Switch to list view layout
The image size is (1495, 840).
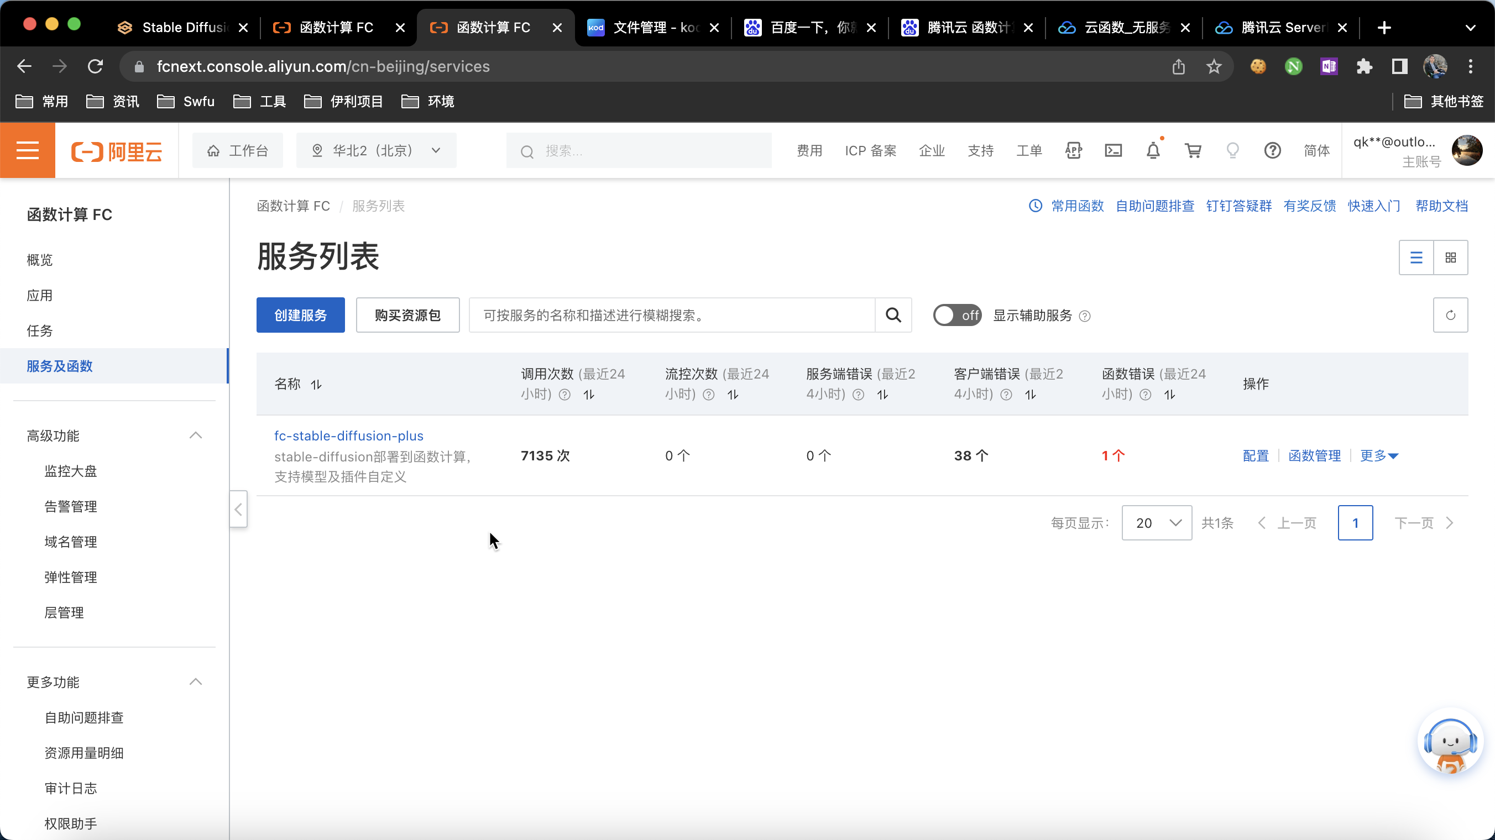tap(1416, 257)
